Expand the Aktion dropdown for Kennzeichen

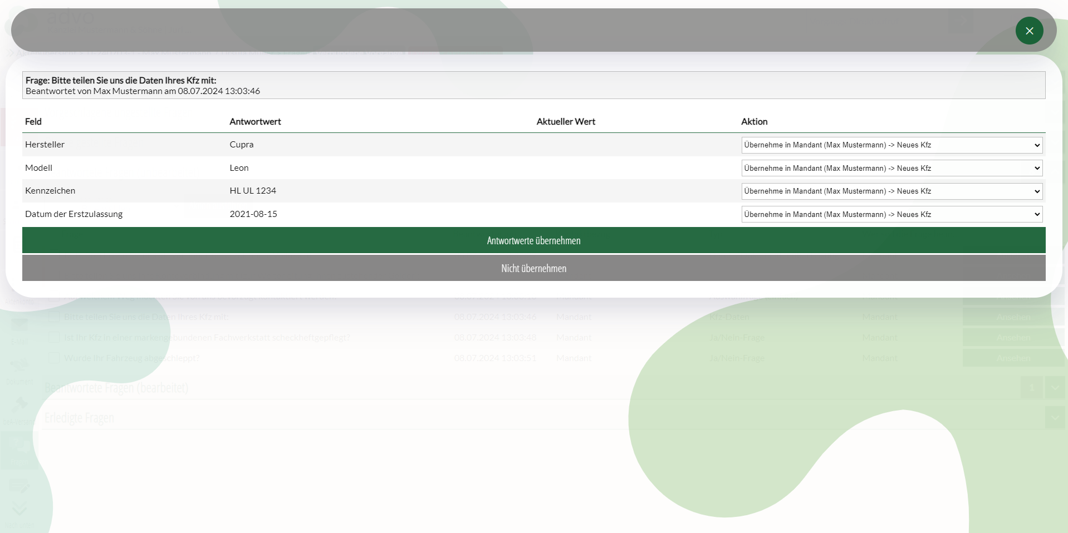(x=891, y=191)
